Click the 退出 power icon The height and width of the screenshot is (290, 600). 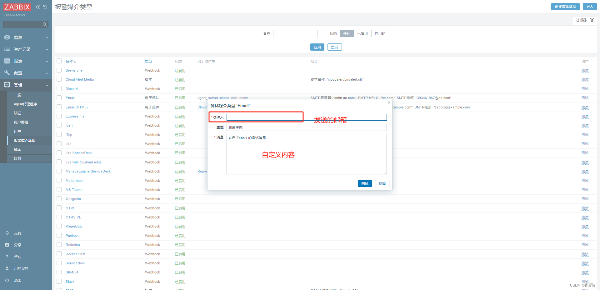click(7, 280)
